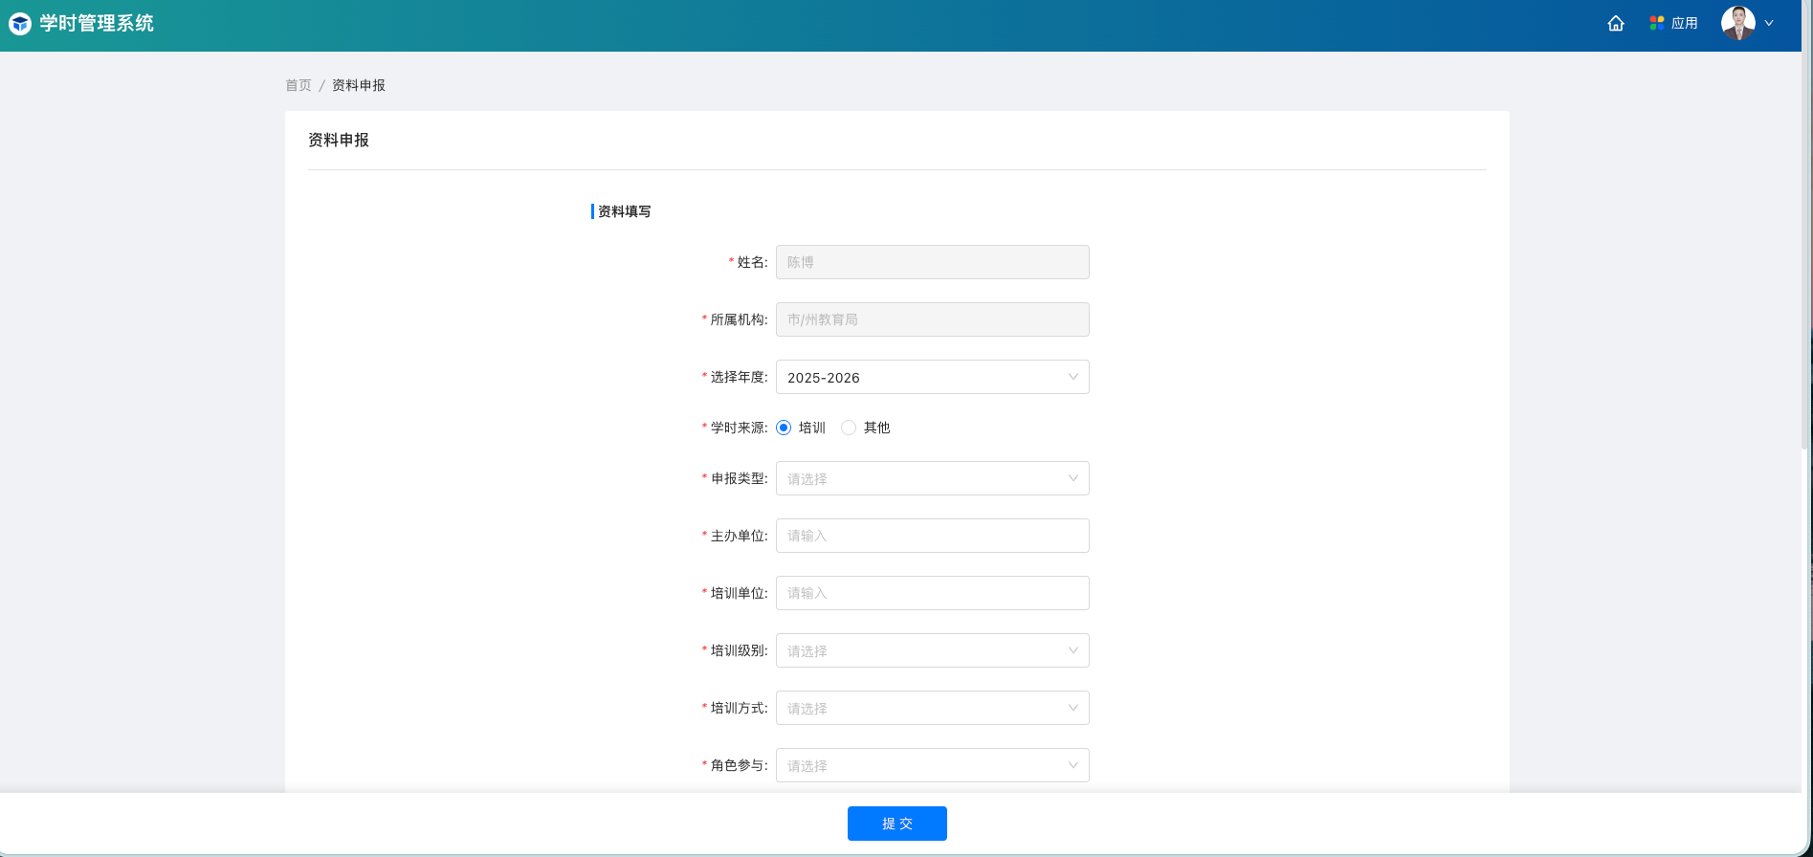Viewport: 1813px width, 857px height.
Task: Click the 所属机构 field
Action: tap(932, 319)
